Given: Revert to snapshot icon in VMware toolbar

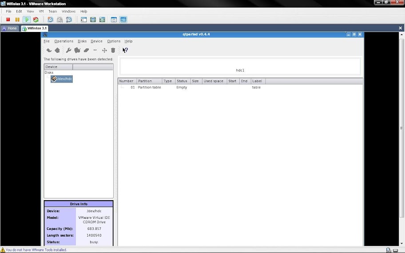Looking at the screenshot, I should 60,20.
